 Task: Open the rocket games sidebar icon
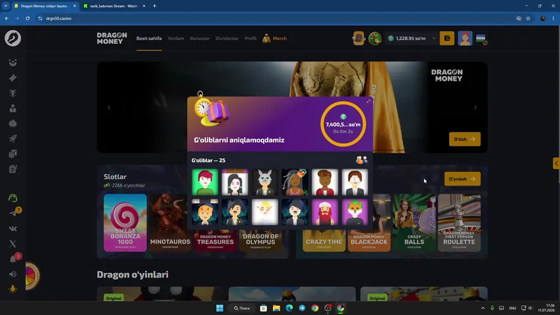[x=13, y=138]
